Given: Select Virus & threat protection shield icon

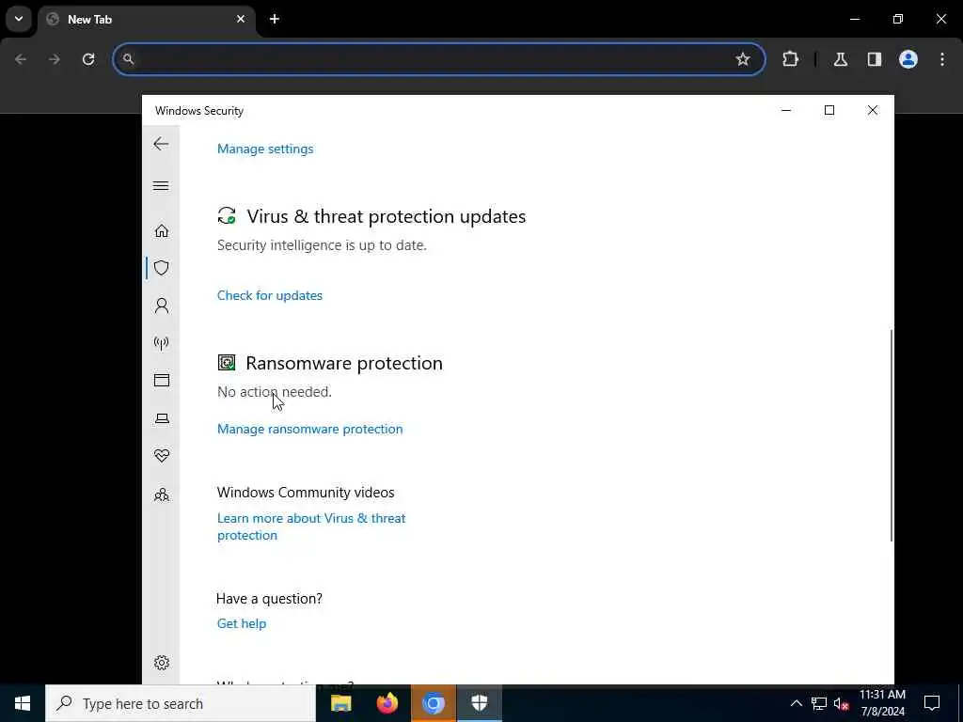Looking at the screenshot, I should 162,268.
